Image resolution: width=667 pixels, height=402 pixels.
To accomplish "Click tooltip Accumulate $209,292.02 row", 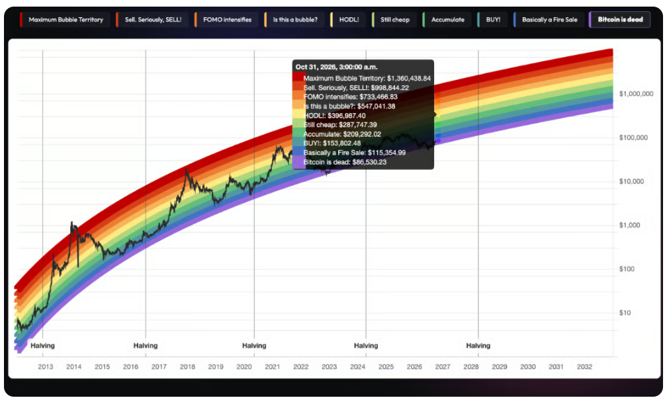I will coord(342,134).
